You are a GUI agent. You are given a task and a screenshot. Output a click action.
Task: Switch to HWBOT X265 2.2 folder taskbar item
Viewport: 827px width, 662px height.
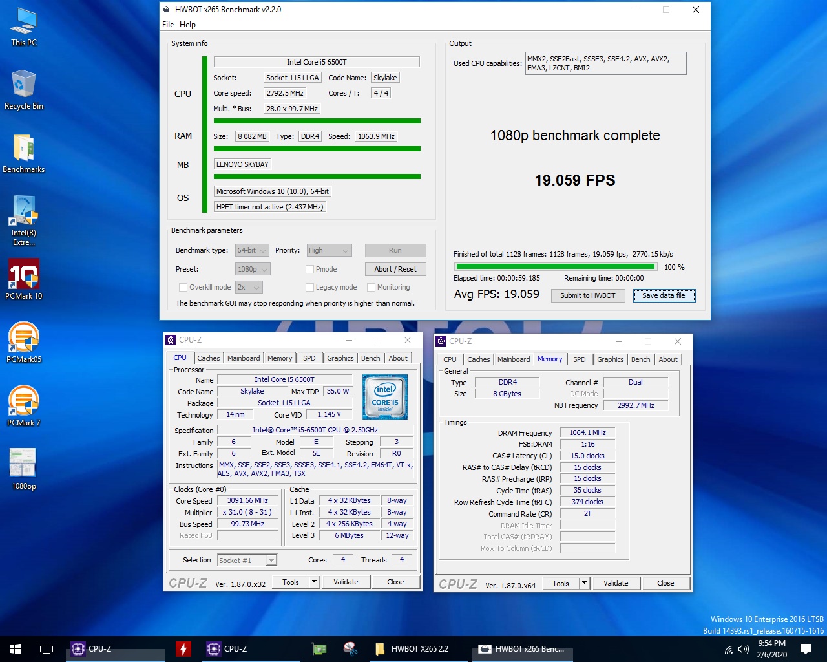(x=418, y=649)
